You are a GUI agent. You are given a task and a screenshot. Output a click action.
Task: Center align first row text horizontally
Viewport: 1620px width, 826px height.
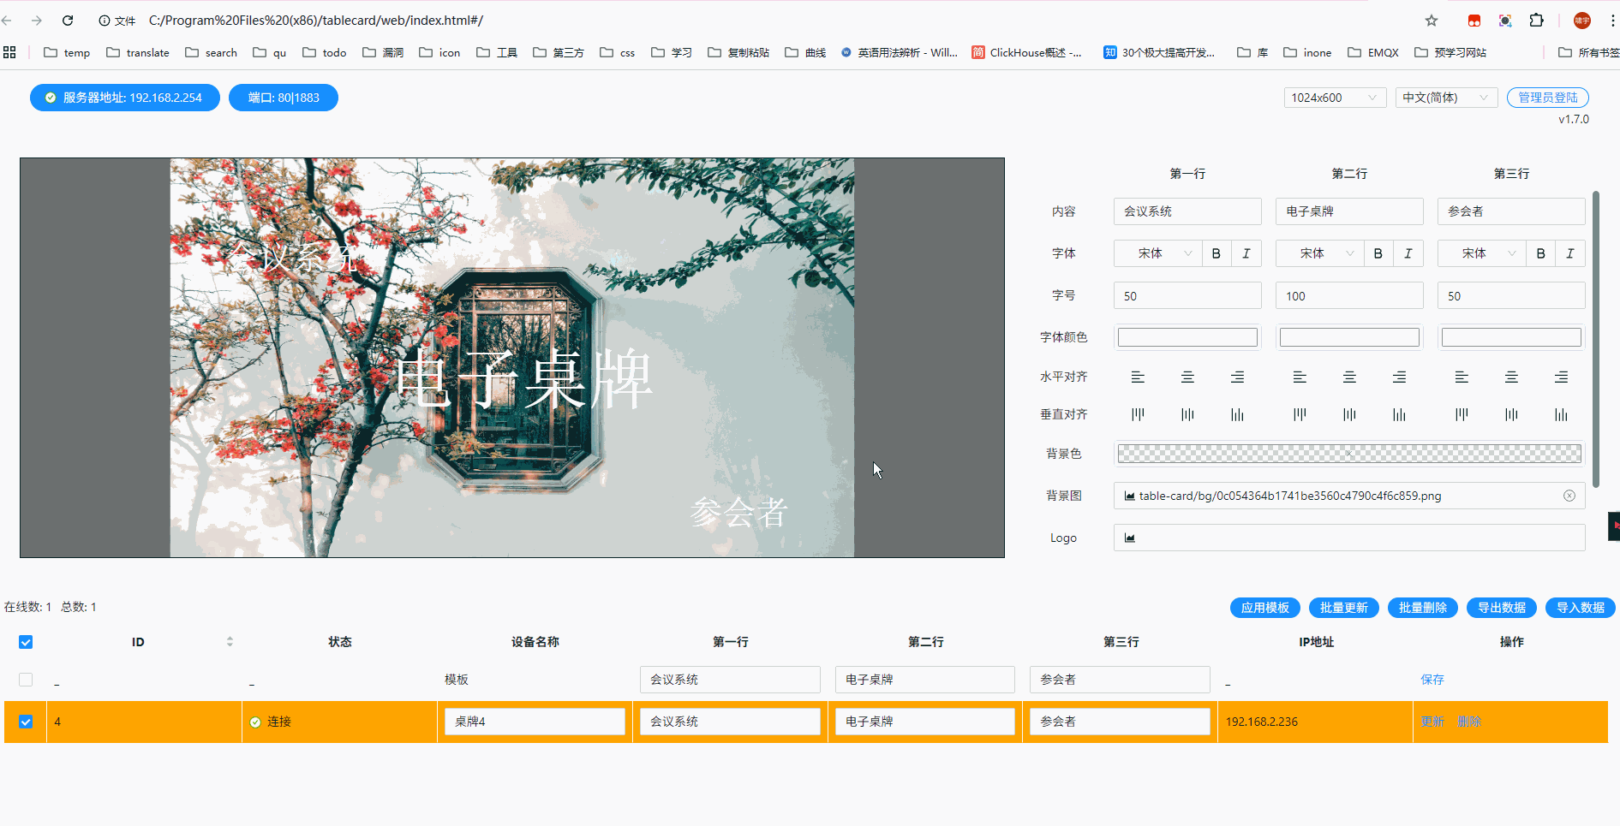(x=1187, y=377)
